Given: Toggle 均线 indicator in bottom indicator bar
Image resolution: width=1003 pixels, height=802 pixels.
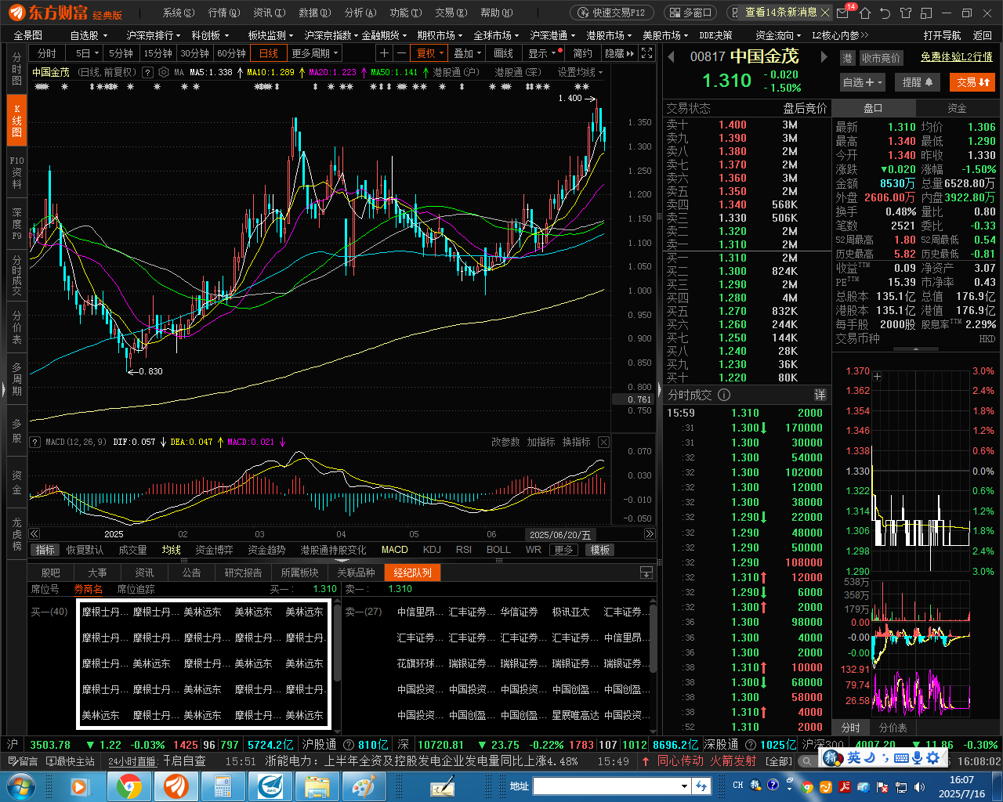Looking at the screenshot, I should coord(172,550).
